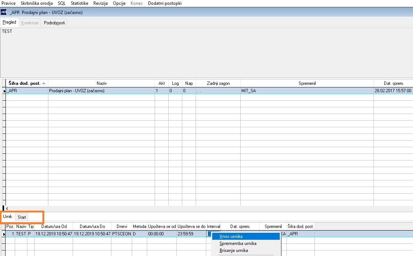Click the Datum/ura Do column header
413x256 pixels.
tap(92, 226)
